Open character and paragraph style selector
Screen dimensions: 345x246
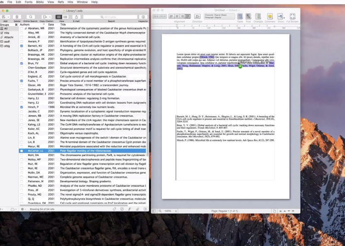pyautogui.click(x=219, y=16)
